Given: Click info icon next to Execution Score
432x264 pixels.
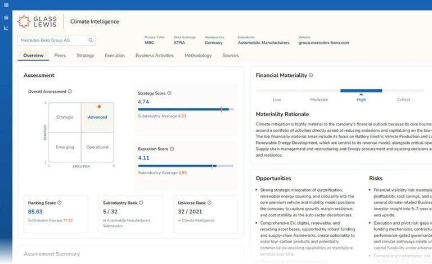Looking at the screenshot, I should pos(172,149).
